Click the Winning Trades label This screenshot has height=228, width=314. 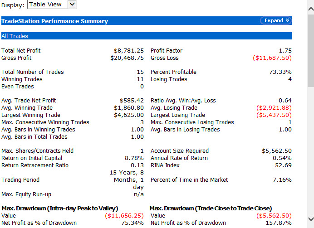[x=22, y=79]
